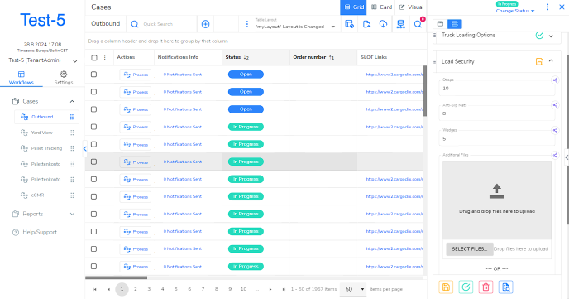Image resolution: width=569 pixels, height=299 pixels.
Task: Click the green complete check button at bottom
Action: tap(466, 287)
